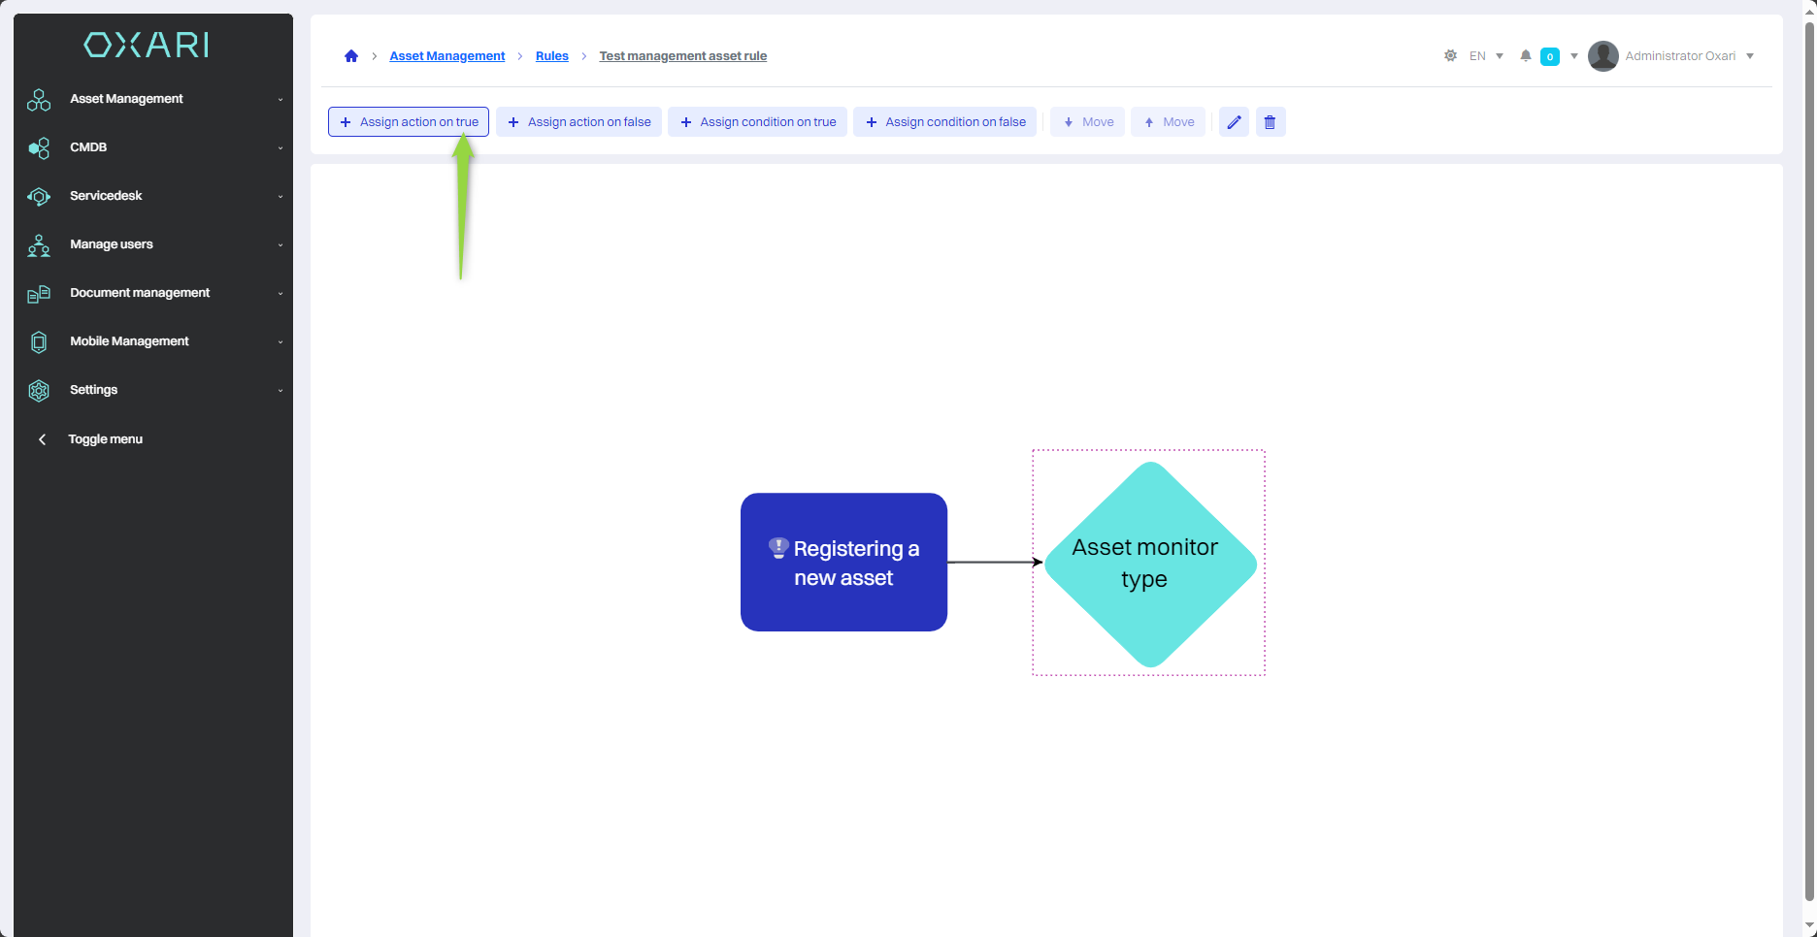1817x937 pixels.
Task: Click the pencil edit icon in toolbar
Action: [1234, 122]
